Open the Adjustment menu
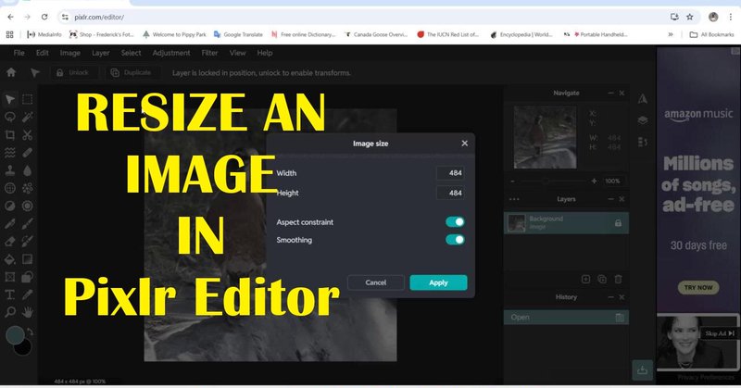The width and height of the screenshot is (741, 388). pos(171,53)
